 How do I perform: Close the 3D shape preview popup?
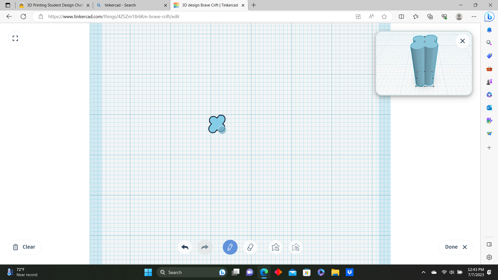tap(462, 41)
